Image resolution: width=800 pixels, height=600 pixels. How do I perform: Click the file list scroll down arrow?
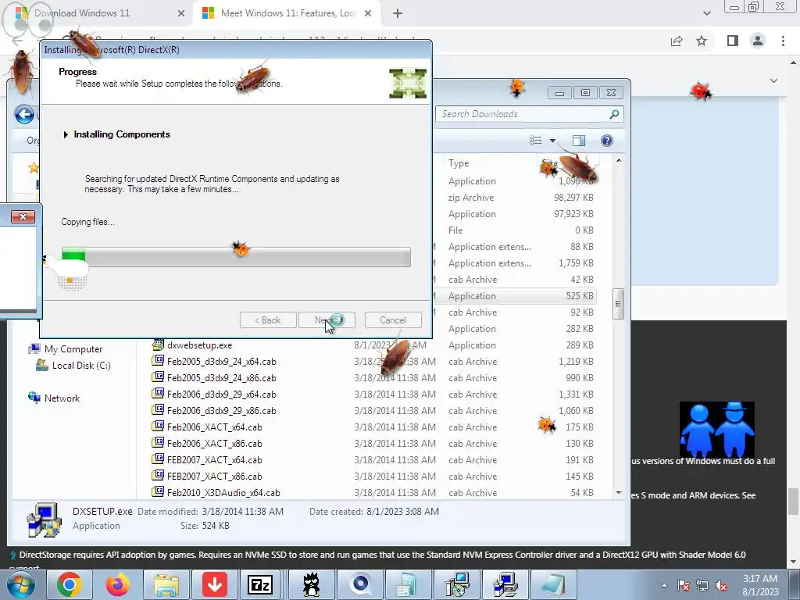[619, 492]
